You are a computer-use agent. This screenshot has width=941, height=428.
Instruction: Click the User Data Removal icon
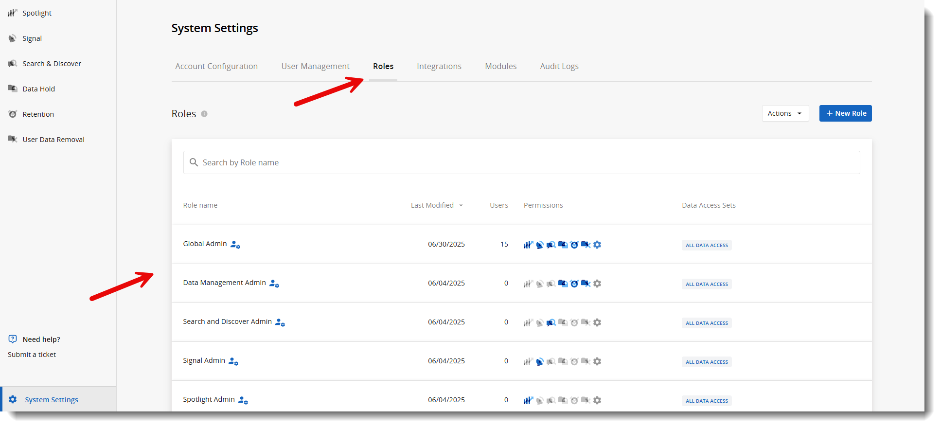12,139
